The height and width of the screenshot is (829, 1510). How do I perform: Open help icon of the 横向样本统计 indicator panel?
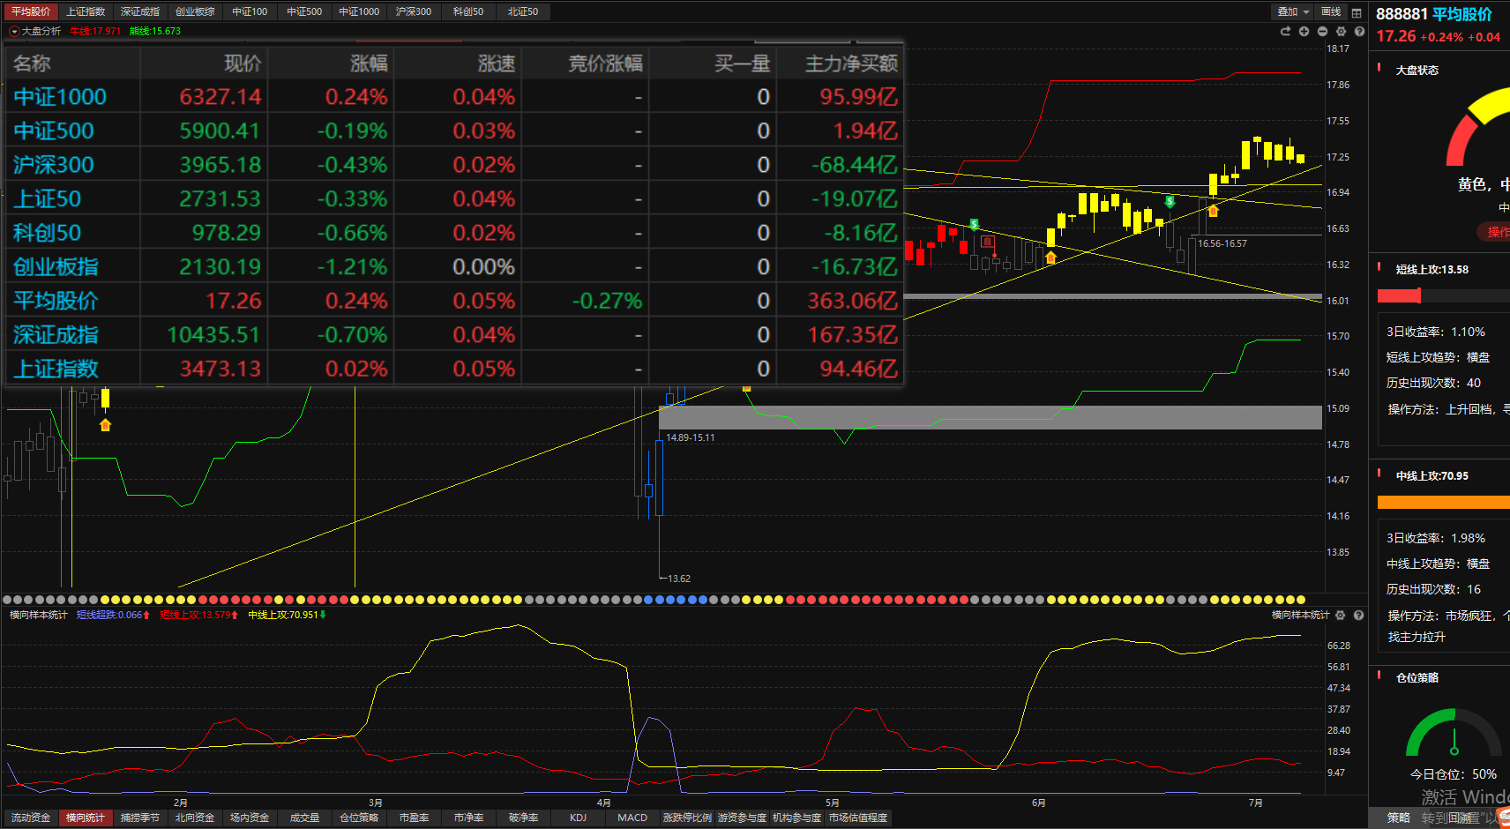click(x=1359, y=615)
